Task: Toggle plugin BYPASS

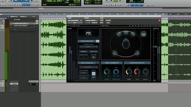Action: tap(108, 21)
